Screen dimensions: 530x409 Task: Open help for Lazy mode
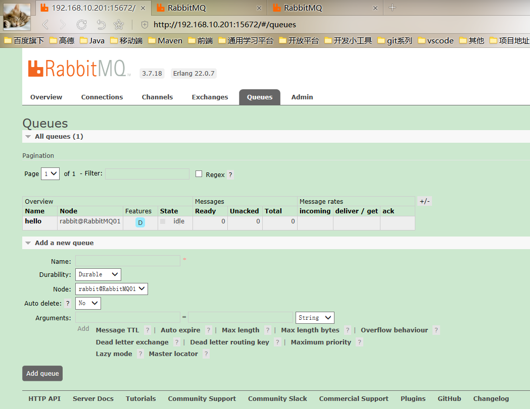click(x=140, y=354)
